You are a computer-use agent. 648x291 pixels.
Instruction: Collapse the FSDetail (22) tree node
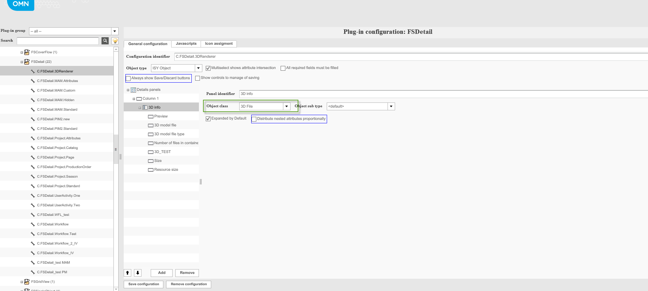click(x=22, y=62)
